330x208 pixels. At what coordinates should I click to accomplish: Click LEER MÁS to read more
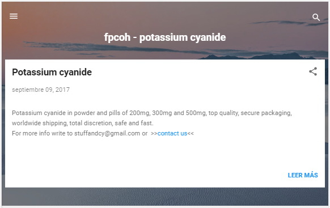(x=303, y=175)
